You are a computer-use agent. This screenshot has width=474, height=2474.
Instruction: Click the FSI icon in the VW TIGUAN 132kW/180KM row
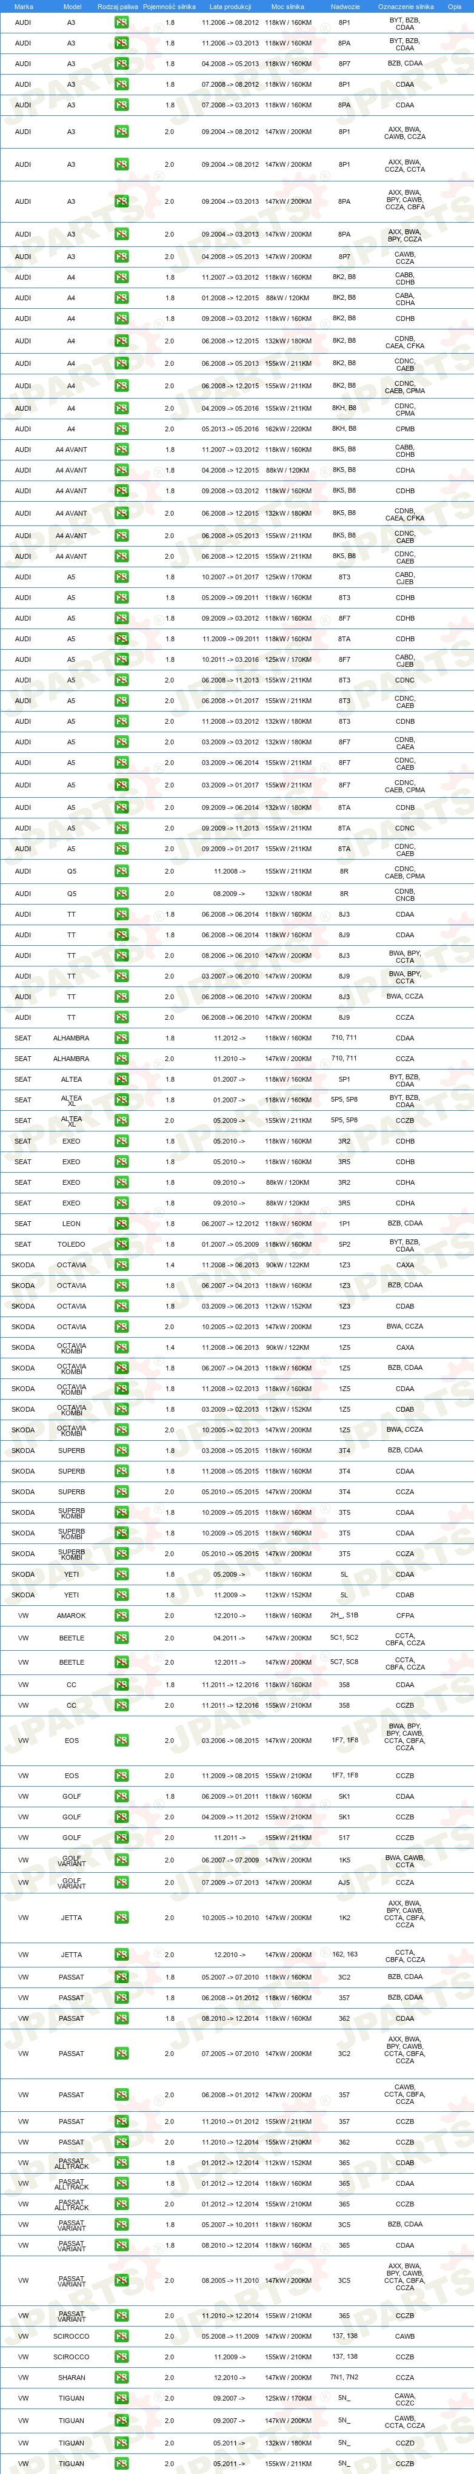121,2443
